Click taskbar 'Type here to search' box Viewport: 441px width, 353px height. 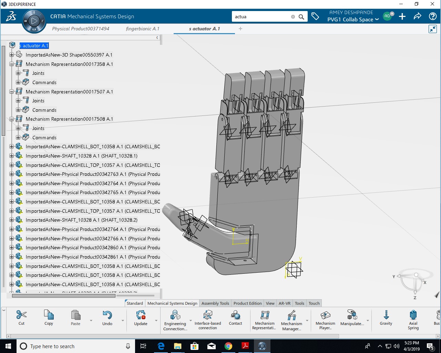coord(75,346)
